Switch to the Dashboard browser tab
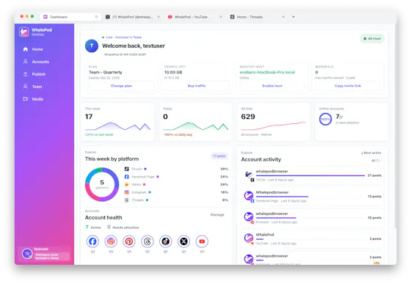Image resolution: width=411 pixels, height=284 pixels. 70,17
